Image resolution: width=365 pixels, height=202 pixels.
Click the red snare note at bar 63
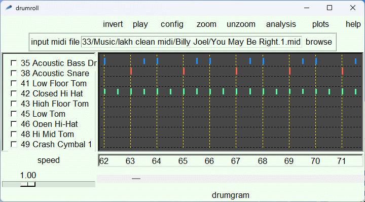pyautogui.click(x=131, y=71)
